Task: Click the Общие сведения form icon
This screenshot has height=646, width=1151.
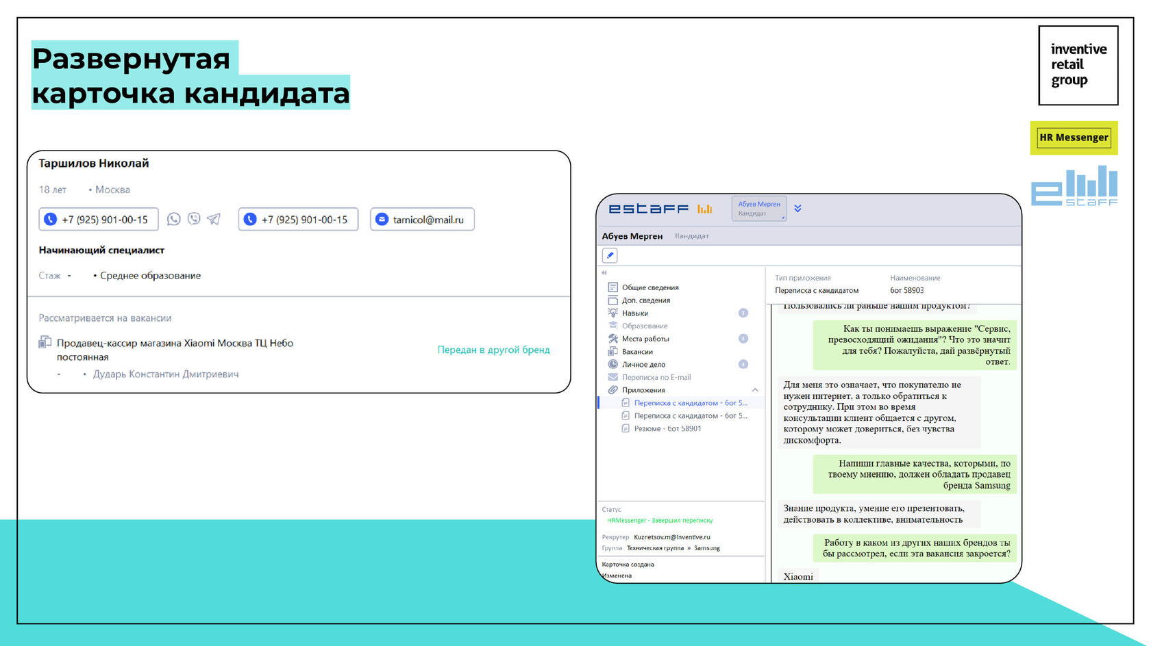Action: 612,287
